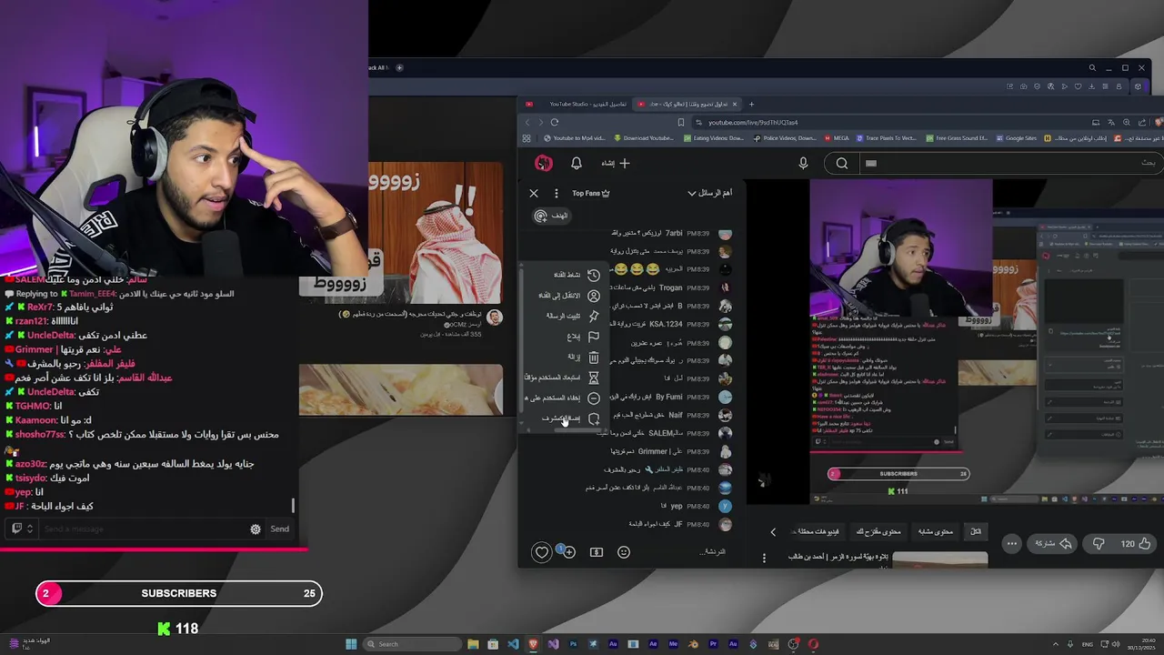The height and width of the screenshot is (655, 1164).
Task: Click the Trace Pixels To Vector bookmark
Action: [x=886, y=138]
